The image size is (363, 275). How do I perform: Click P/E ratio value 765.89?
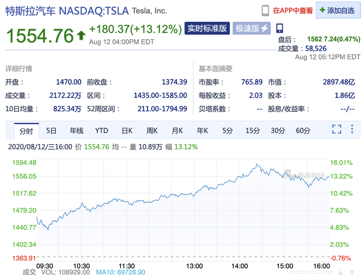252,82
